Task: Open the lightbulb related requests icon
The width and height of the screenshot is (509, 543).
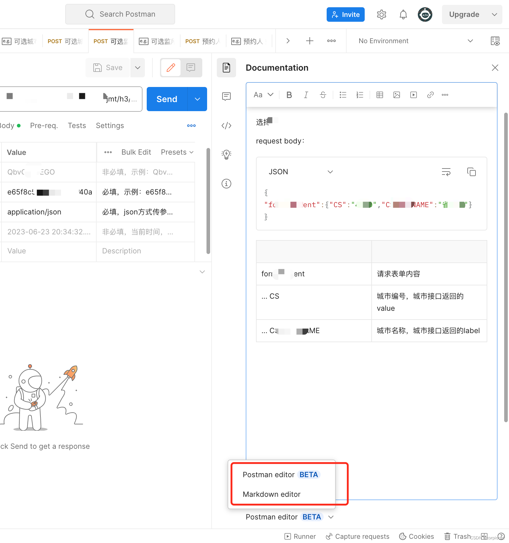Action: [226, 155]
